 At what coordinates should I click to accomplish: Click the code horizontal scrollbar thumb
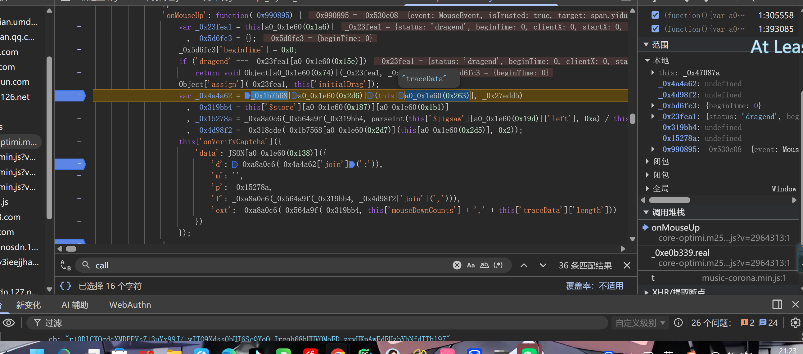tap(71, 249)
